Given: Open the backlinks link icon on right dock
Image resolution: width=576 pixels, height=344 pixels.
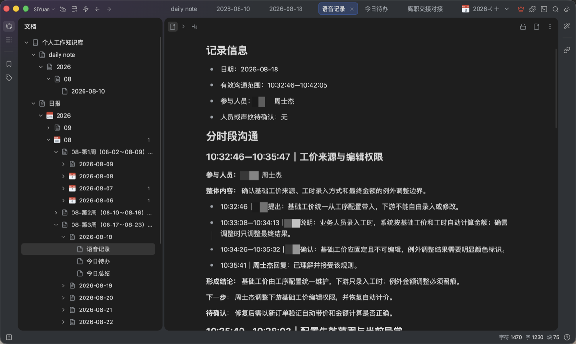Looking at the screenshot, I should click(567, 50).
